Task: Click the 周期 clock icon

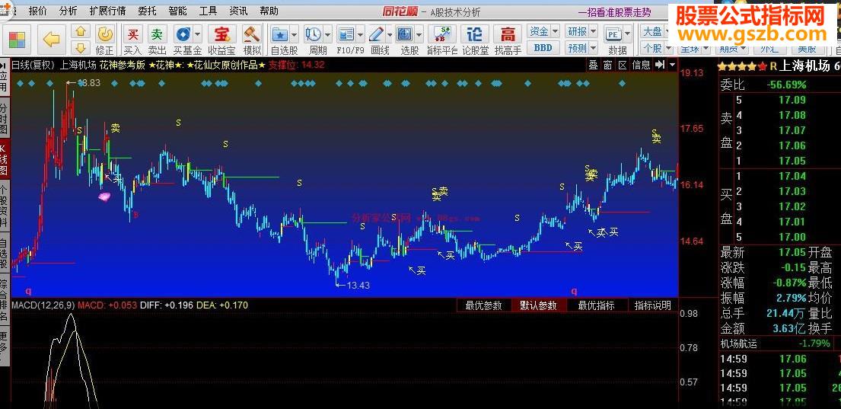Action: (313, 35)
